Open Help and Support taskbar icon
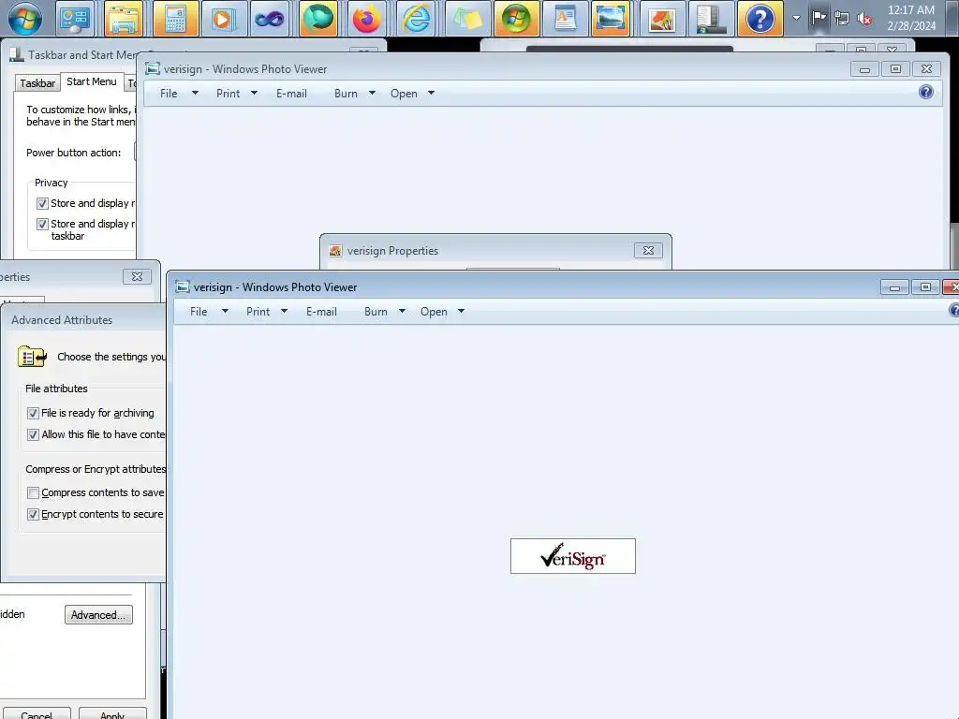959x719 pixels. pyautogui.click(x=760, y=19)
